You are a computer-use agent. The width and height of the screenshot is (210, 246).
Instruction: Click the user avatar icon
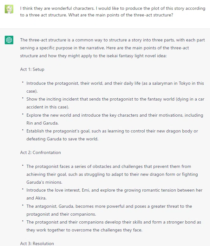tap(9, 9)
